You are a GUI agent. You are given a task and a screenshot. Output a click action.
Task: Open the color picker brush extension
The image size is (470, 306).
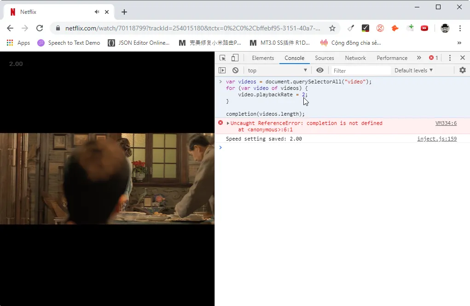[350, 28]
